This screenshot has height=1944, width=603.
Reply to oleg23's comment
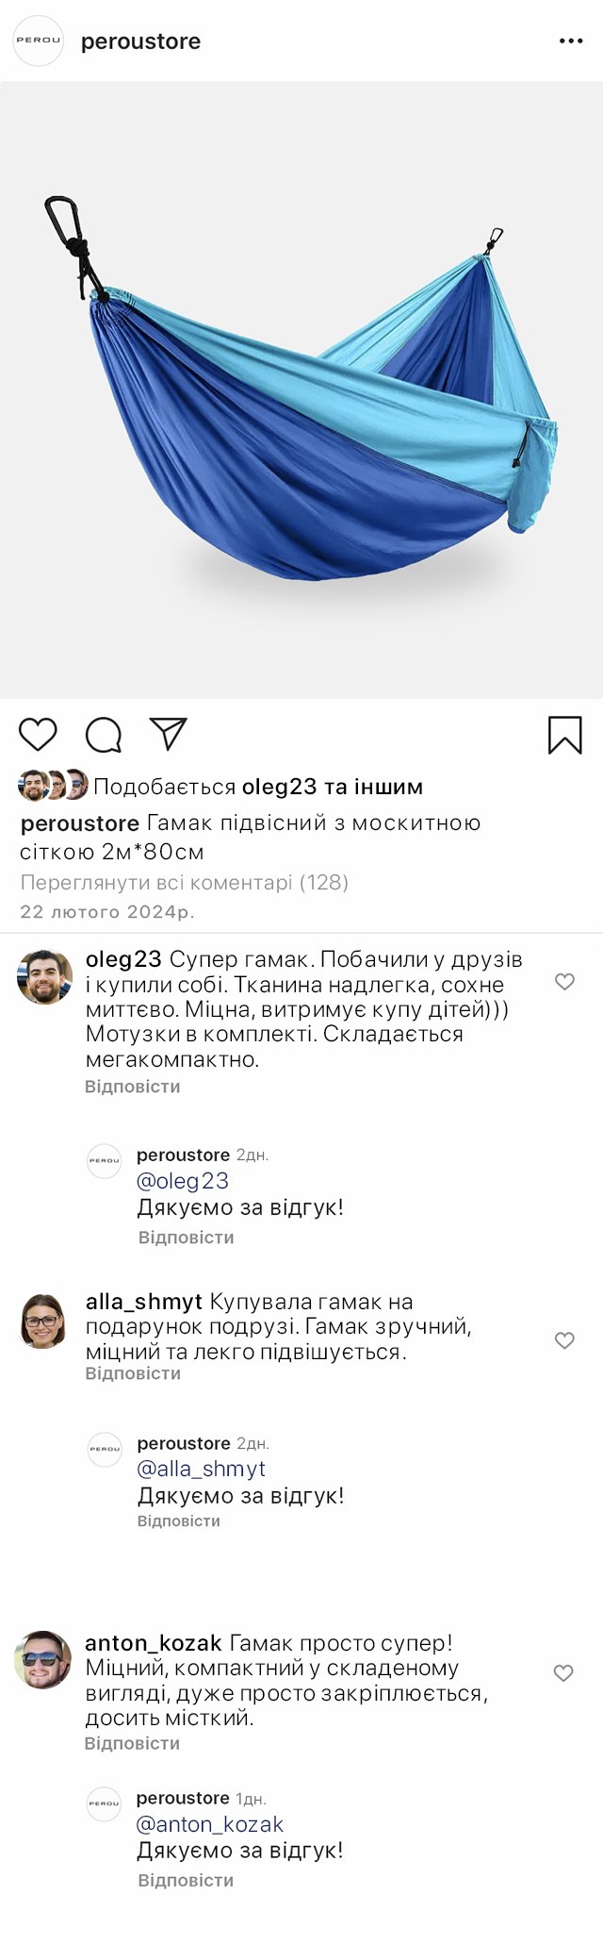coord(133,1087)
